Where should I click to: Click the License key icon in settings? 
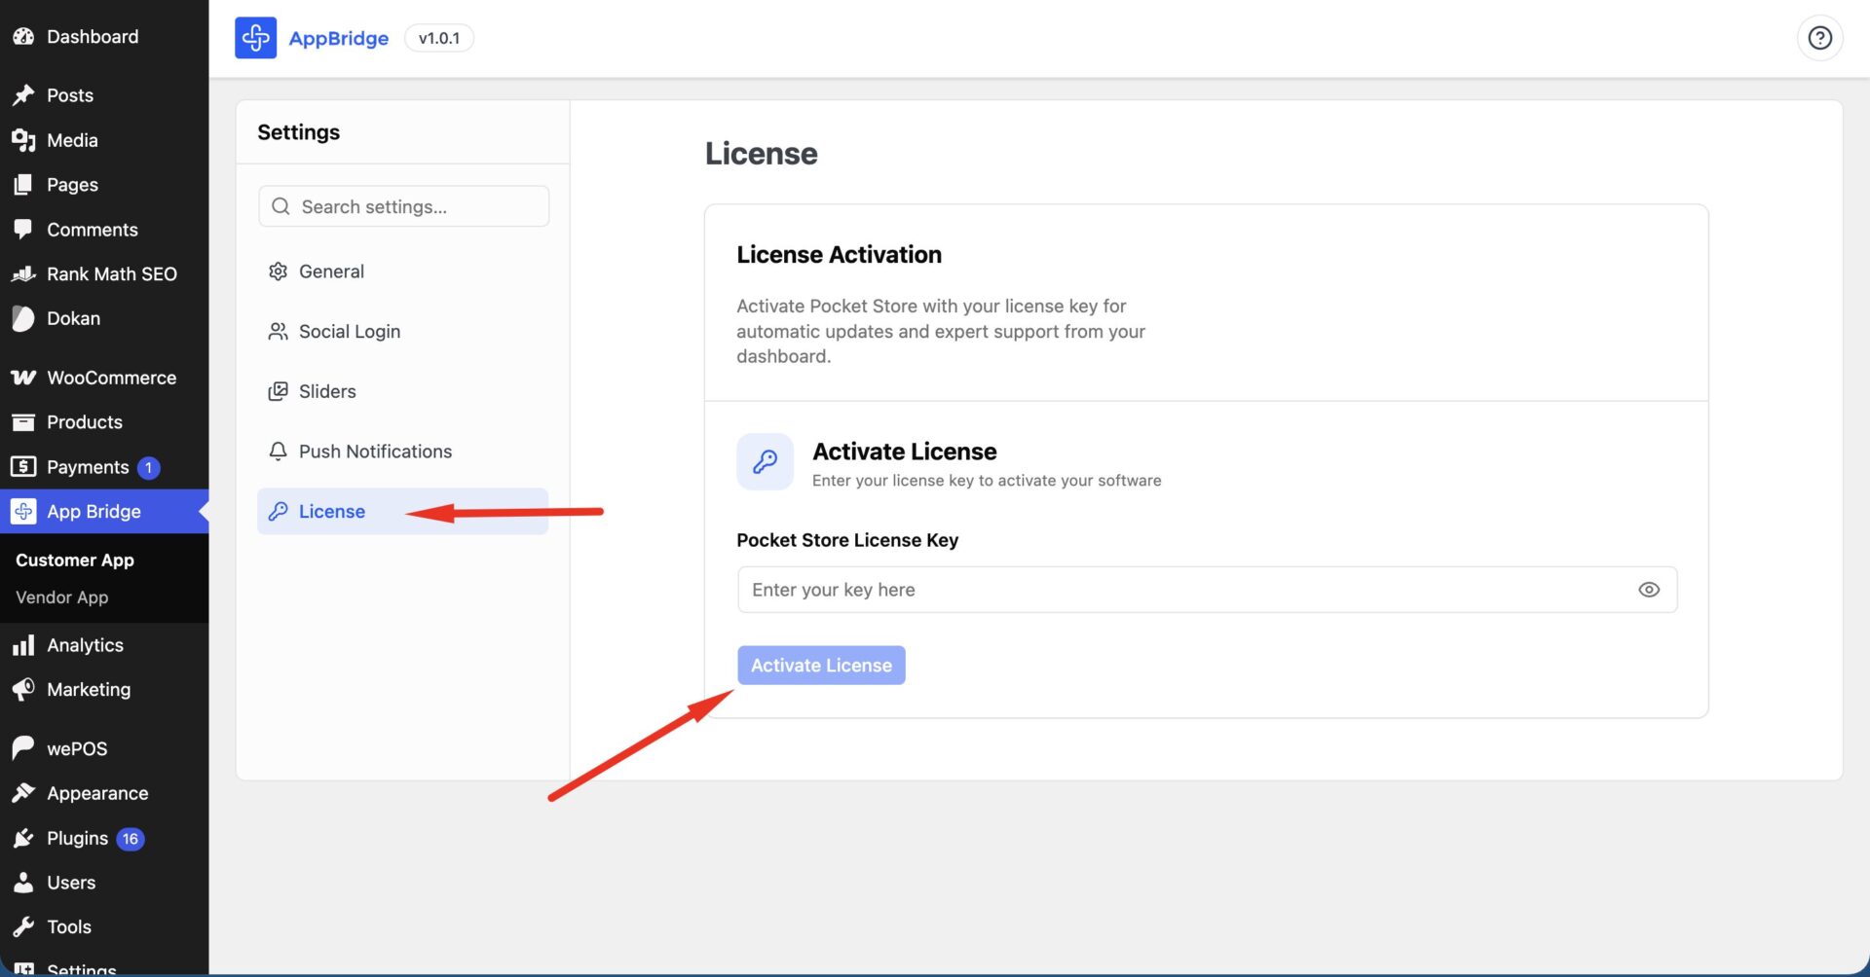[x=278, y=512]
